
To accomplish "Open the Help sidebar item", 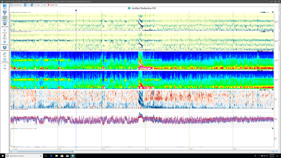I will pyautogui.click(x=5, y=67).
